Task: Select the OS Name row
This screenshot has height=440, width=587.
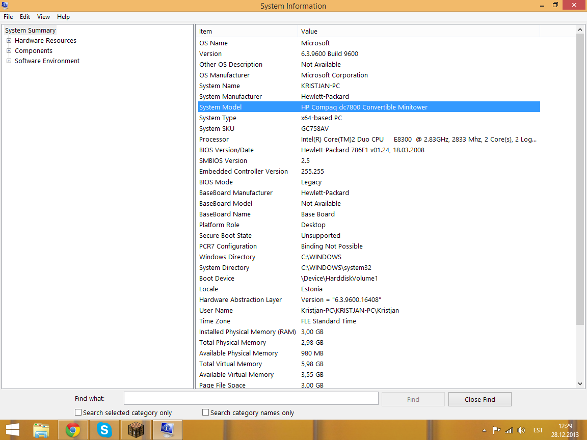Action: pyautogui.click(x=369, y=43)
